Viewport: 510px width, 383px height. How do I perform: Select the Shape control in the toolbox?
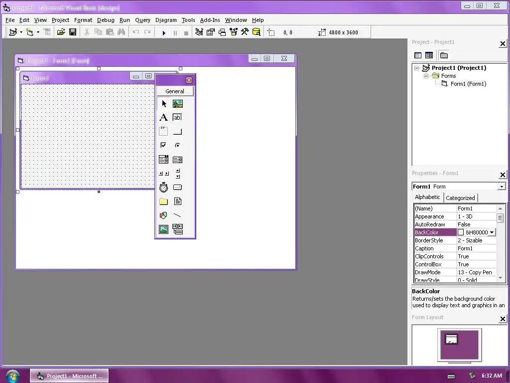pos(163,215)
